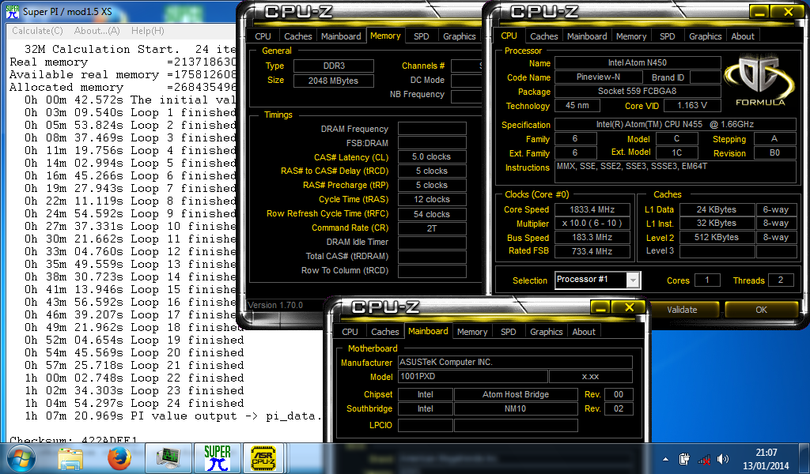This screenshot has width=810, height=474.
Task: Open the system monitor taskbar icon
Action: coord(168,458)
